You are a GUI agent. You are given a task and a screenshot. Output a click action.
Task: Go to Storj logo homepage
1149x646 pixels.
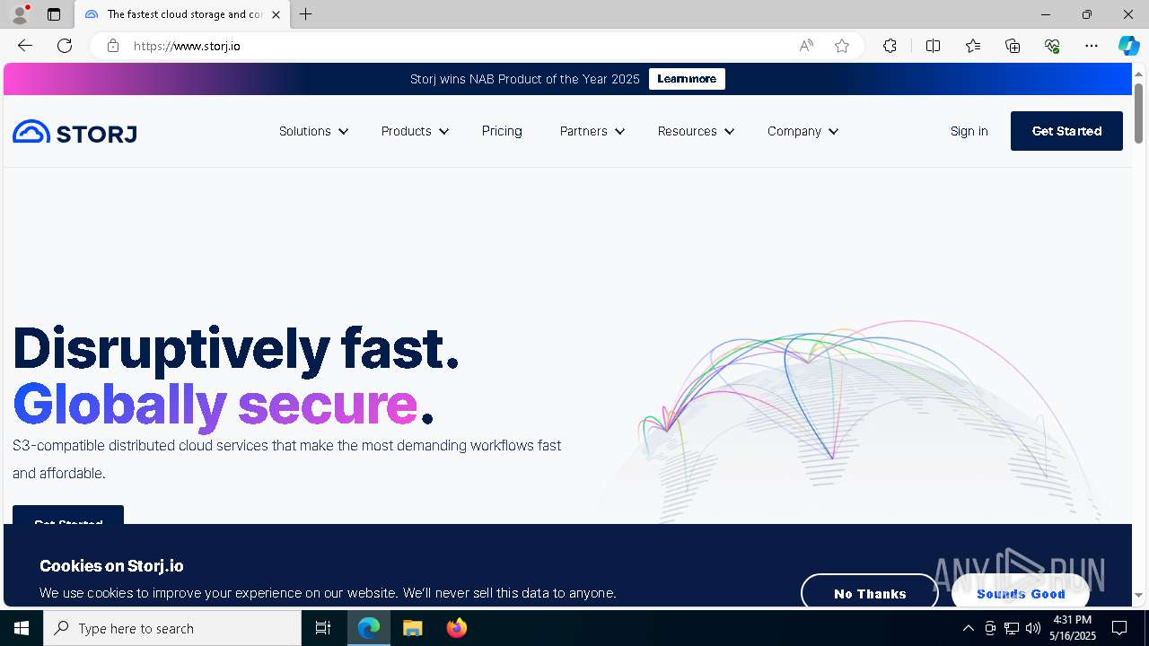pyautogui.click(x=75, y=132)
